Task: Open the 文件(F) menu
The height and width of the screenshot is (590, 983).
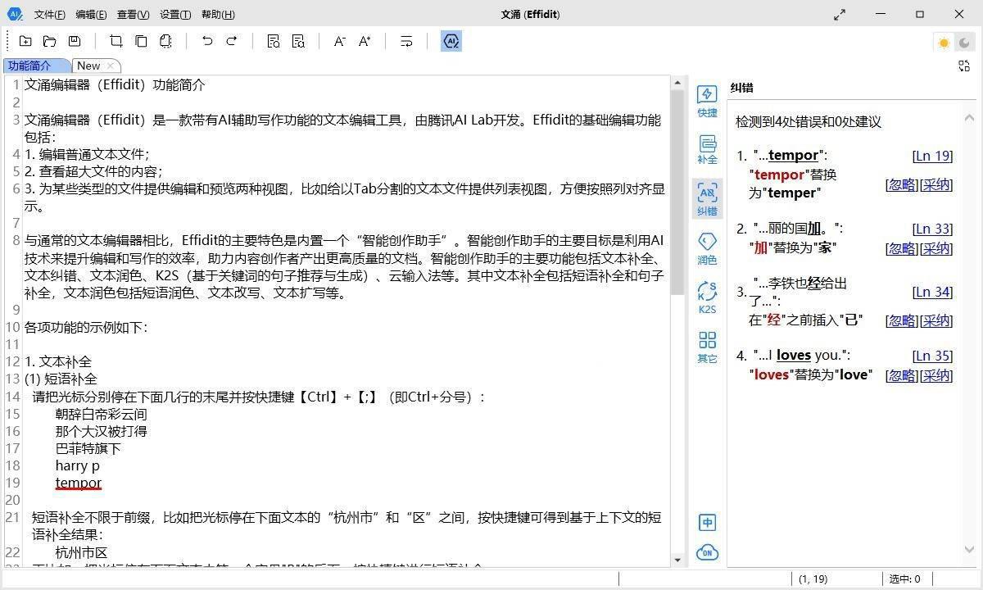Action: (x=50, y=15)
